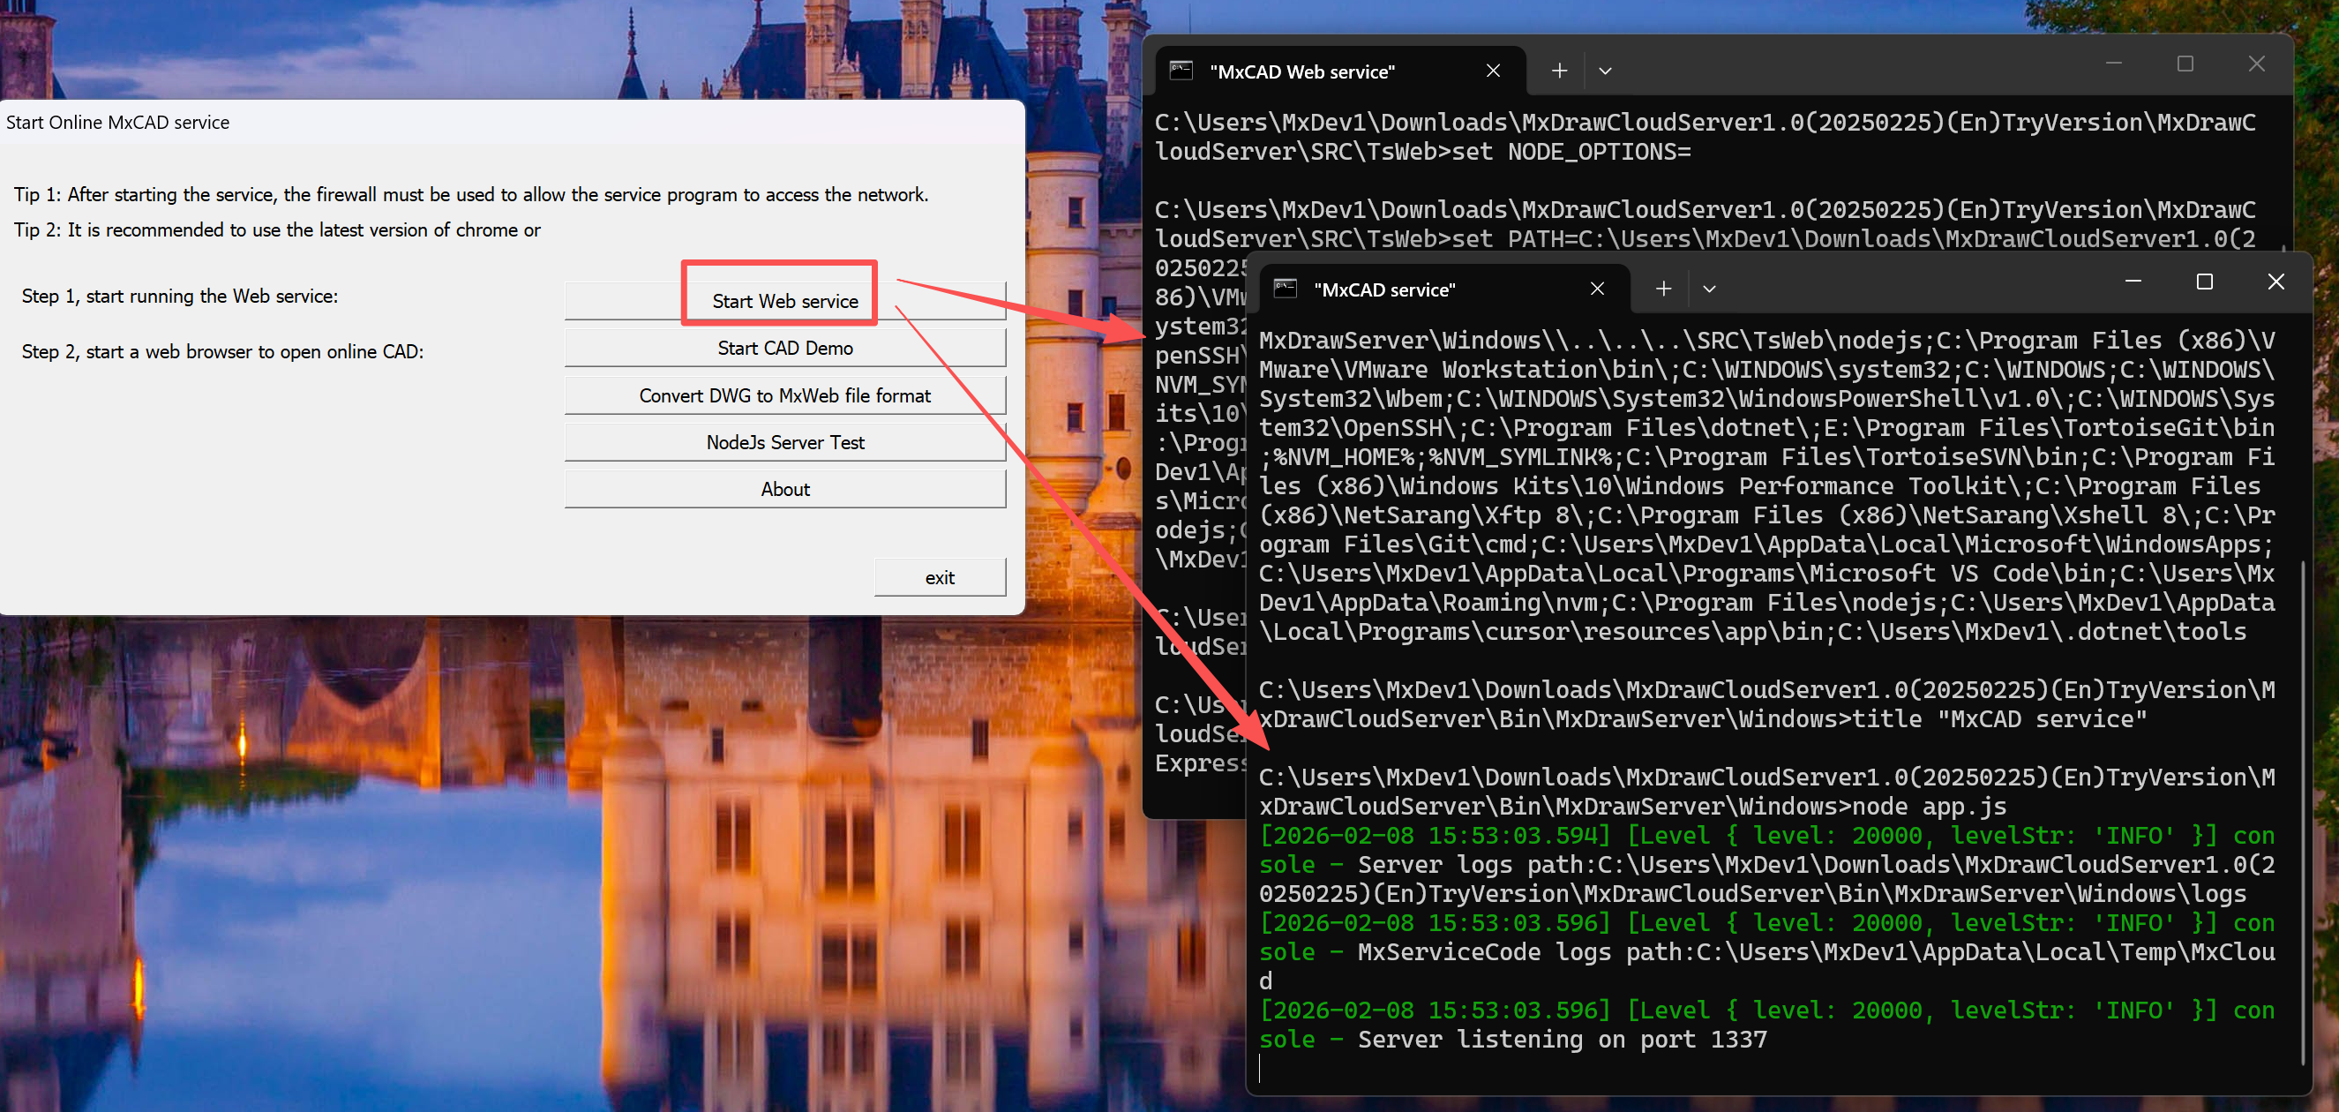This screenshot has width=2339, height=1112.
Task: Add new tab in MxCAD service terminal
Action: coord(1662,289)
